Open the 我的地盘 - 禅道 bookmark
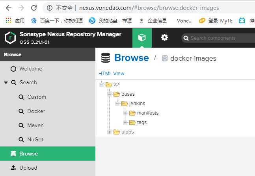The image size is (255, 176). (110, 20)
